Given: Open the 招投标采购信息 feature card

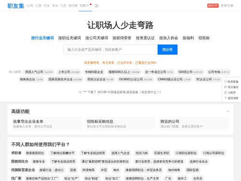Looking at the screenshot, I should (120, 124).
